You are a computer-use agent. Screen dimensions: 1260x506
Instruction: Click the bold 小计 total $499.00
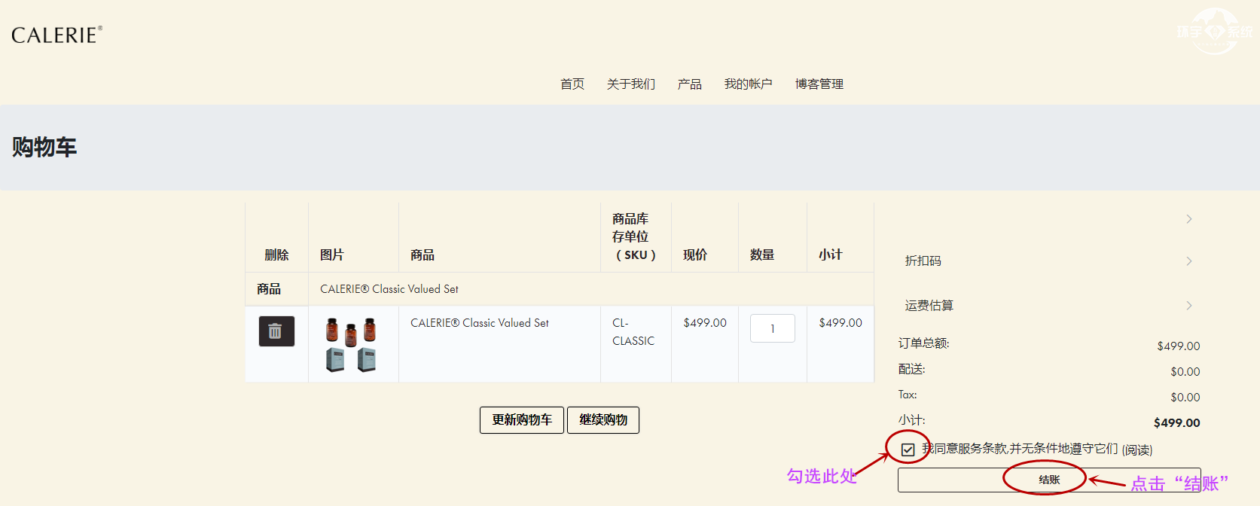click(1177, 422)
